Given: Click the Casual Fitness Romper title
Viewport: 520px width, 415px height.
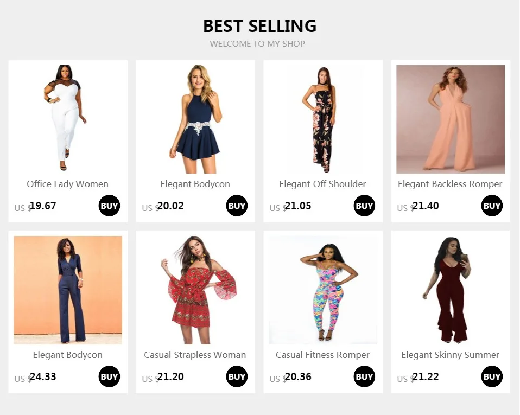Looking at the screenshot, I should [x=323, y=355].
